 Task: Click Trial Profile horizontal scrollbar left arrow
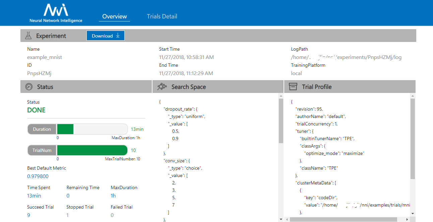point(287,219)
